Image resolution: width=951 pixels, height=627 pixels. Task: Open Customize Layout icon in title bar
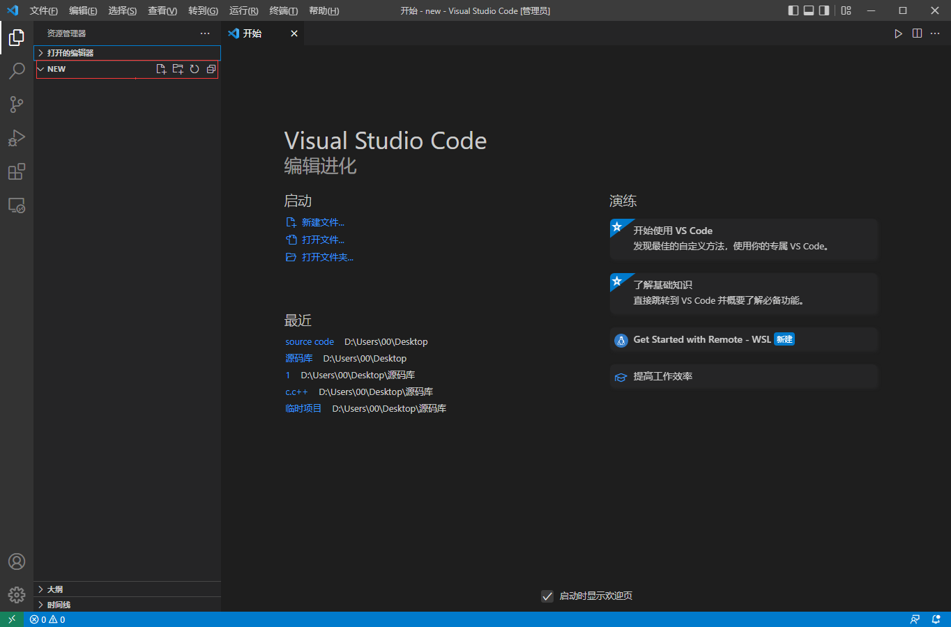click(846, 10)
